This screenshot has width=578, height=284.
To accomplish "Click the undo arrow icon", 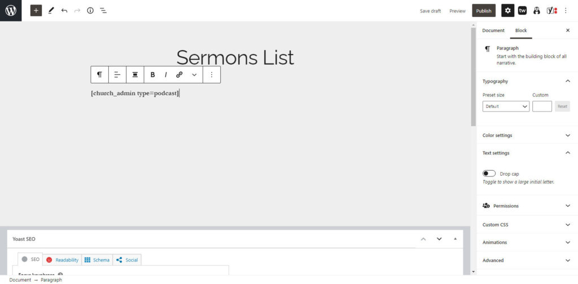I will (x=64, y=11).
